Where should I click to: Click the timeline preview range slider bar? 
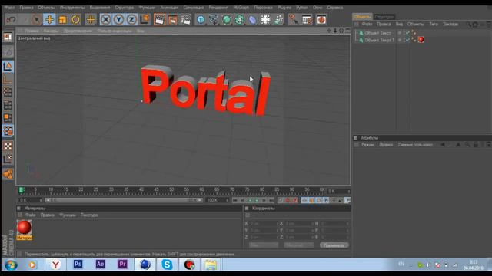point(124,200)
